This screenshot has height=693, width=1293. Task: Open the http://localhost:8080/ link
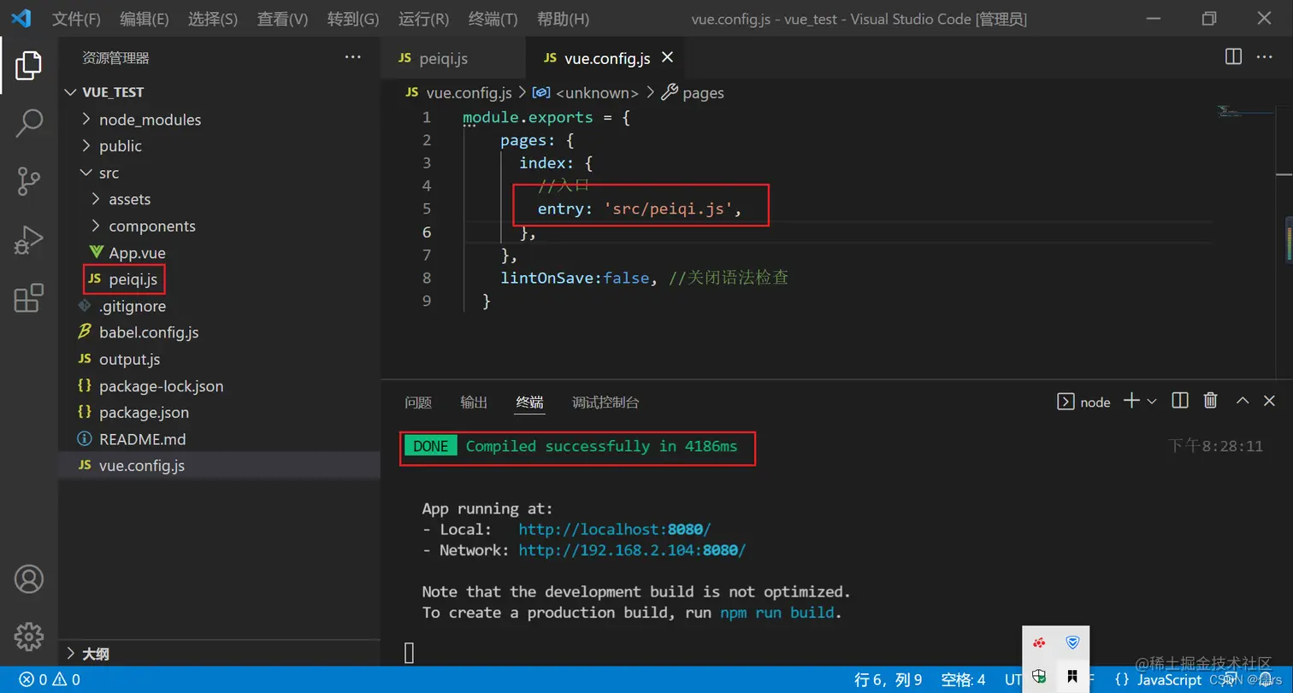tap(614, 530)
